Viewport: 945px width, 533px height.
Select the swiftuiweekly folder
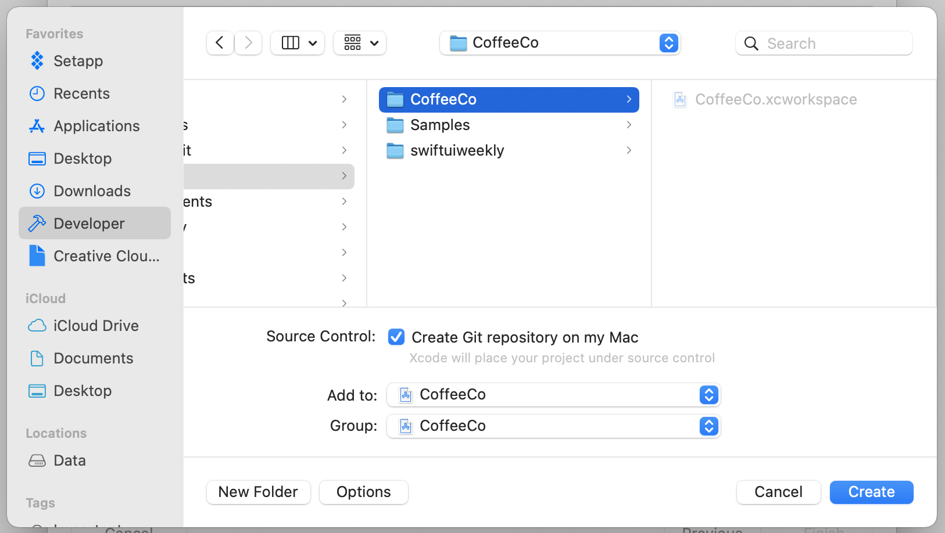(x=457, y=150)
